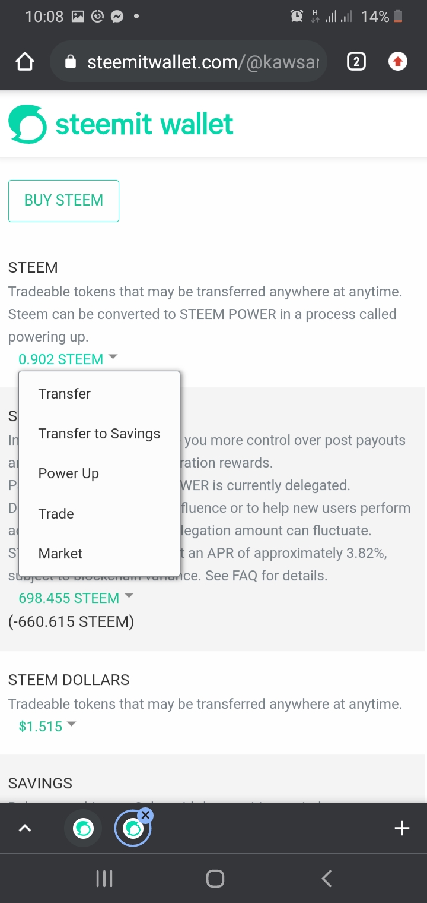Click the BUY STEEM button
The width and height of the screenshot is (427, 903).
pos(63,201)
